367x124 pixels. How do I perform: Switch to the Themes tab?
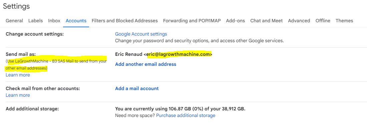click(x=344, y=21)
